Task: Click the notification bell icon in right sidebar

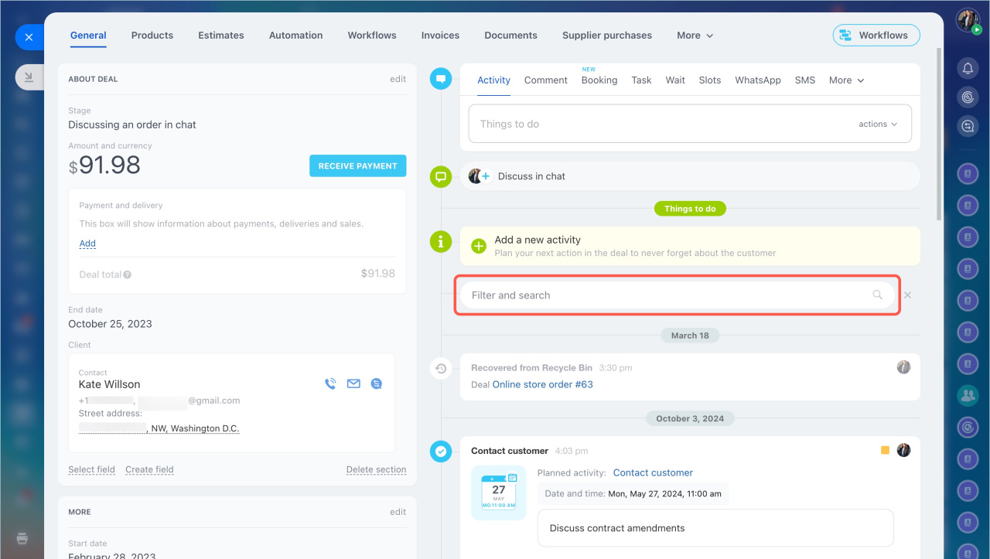Action: click(x=968, y=69)
